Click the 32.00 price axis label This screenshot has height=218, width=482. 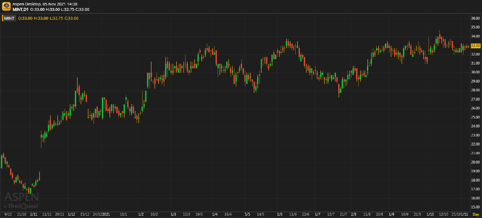tap(476, 54)
